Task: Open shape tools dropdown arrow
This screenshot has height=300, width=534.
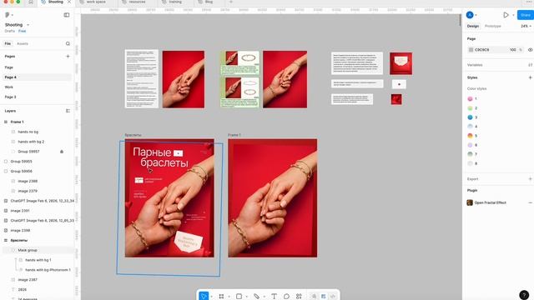Action: point(247,297)
